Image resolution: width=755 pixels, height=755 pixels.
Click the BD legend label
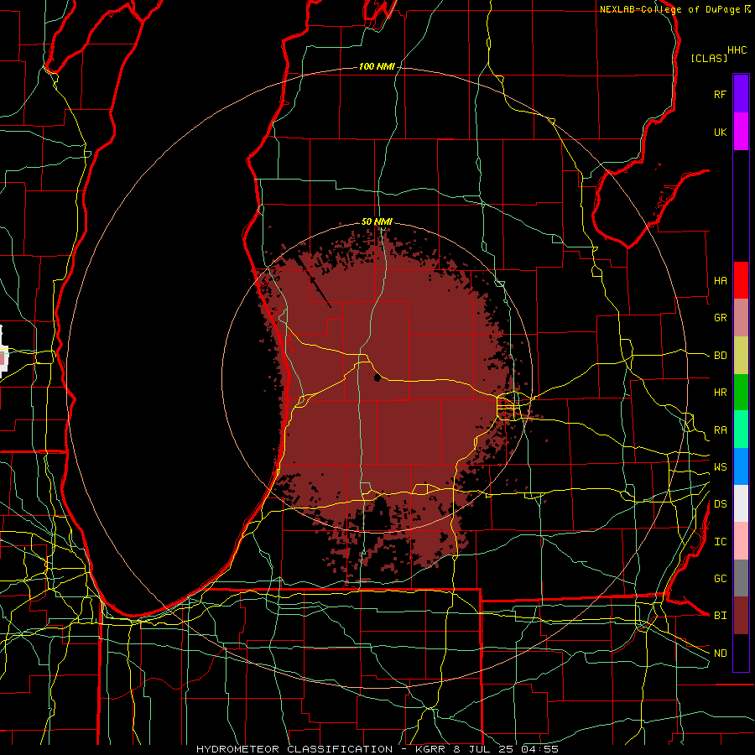[720, 356]
